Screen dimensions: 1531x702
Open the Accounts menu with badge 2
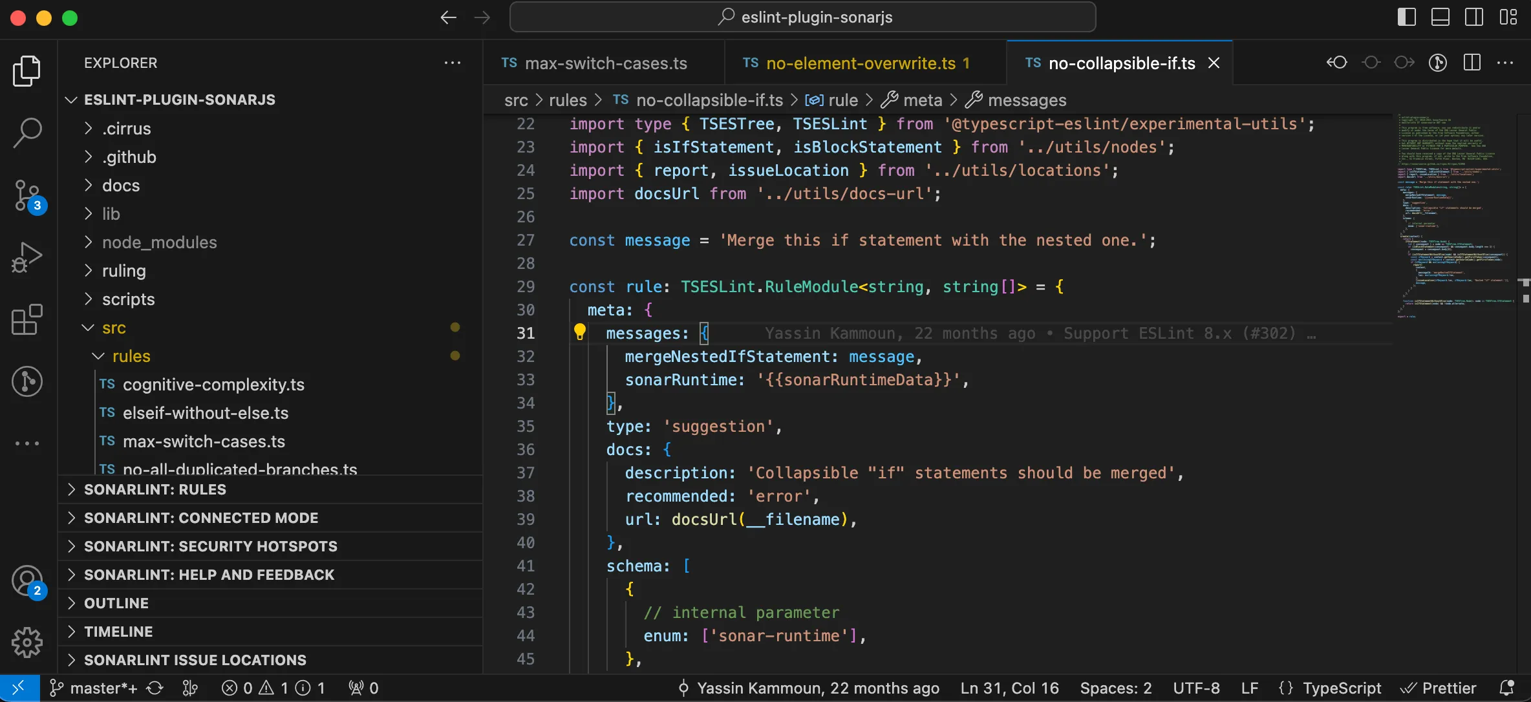tap(27, 581)
